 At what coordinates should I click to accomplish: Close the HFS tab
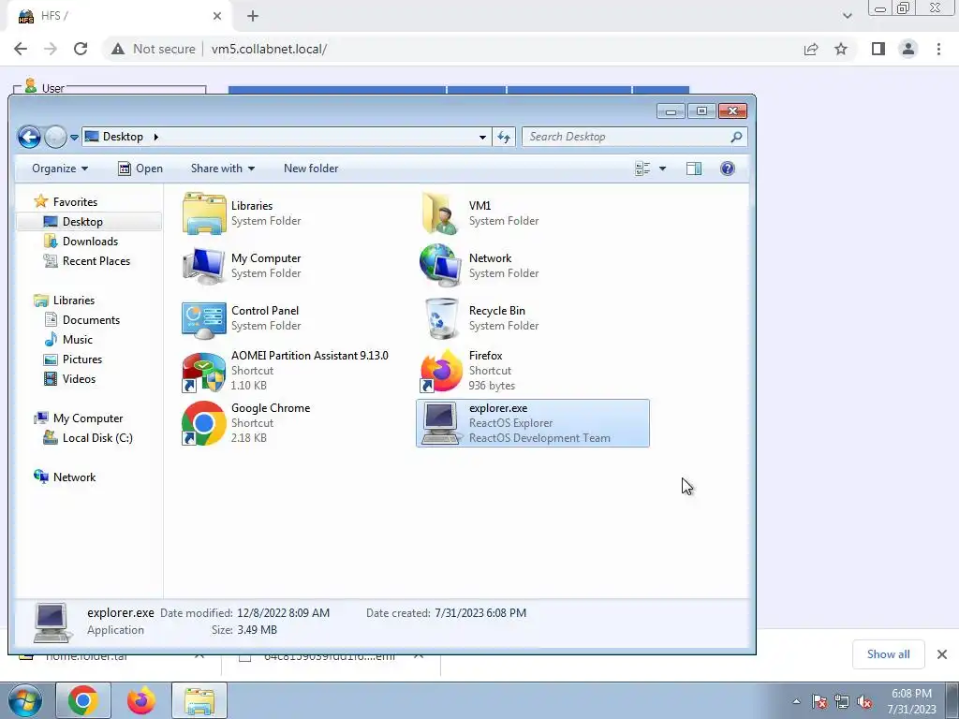click(217, 16)
